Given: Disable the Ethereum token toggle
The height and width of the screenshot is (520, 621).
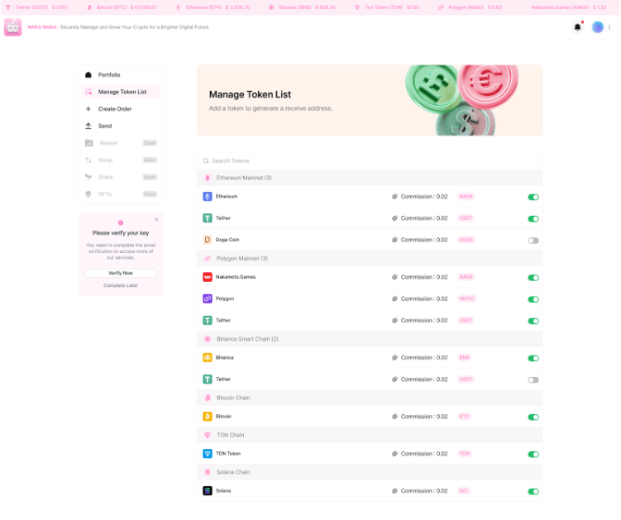Looking at the screenshot, I should 533,198.
